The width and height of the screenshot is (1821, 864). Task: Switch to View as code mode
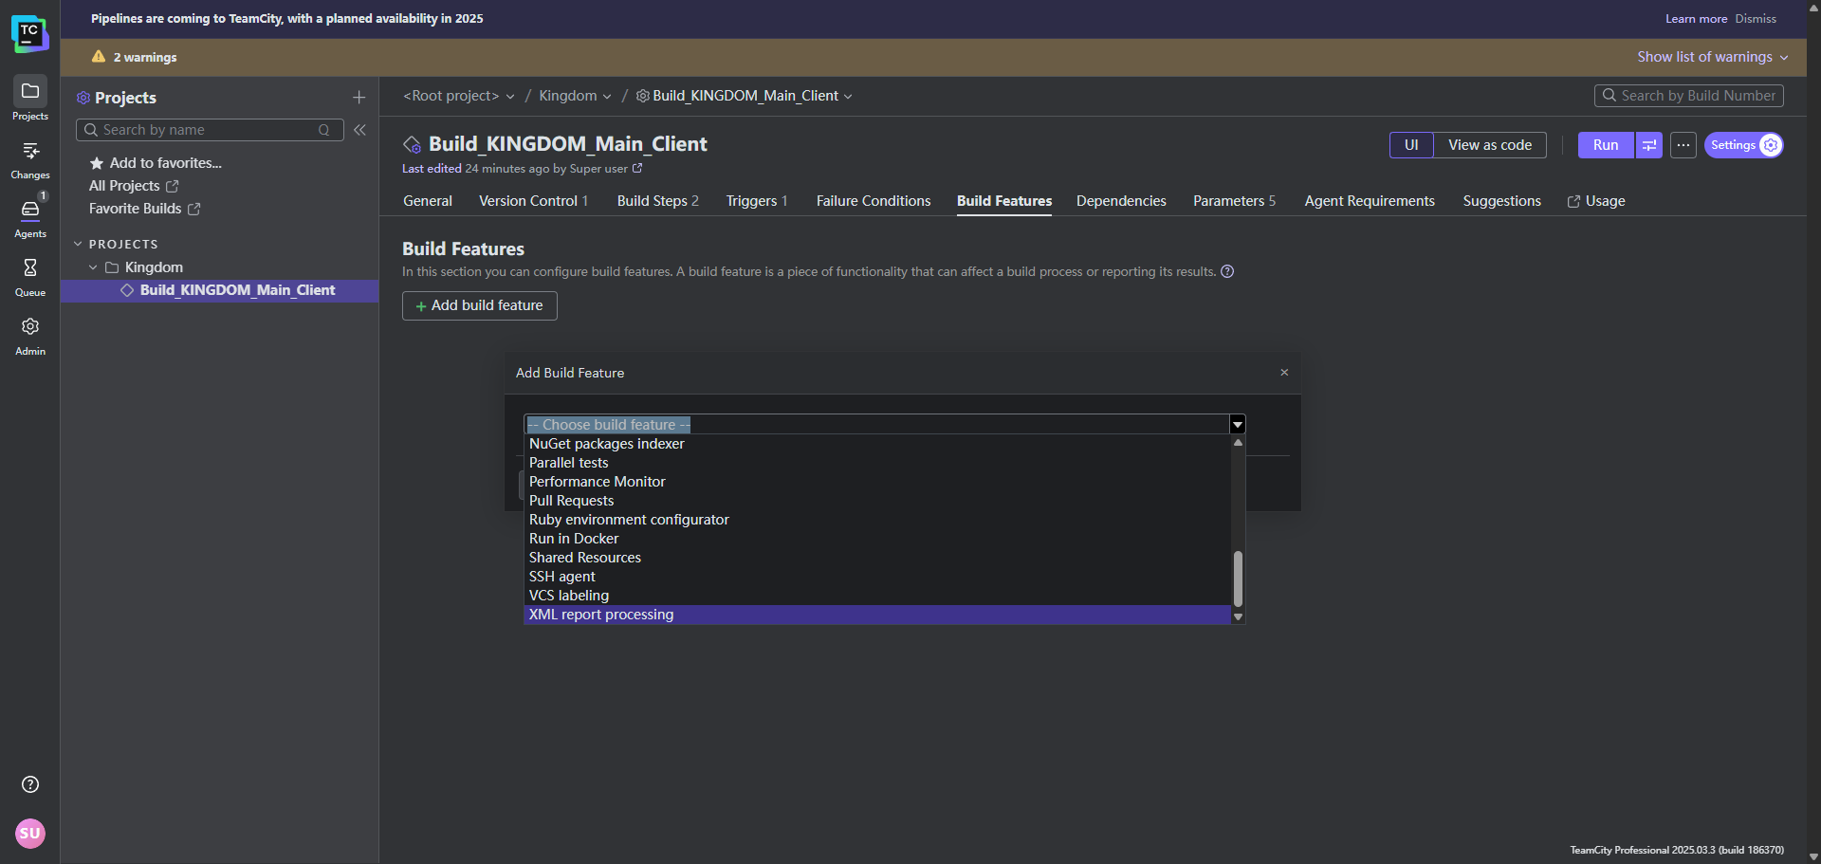tap(1490, 145)
